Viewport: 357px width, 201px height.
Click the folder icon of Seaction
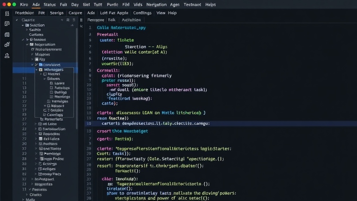27,25
